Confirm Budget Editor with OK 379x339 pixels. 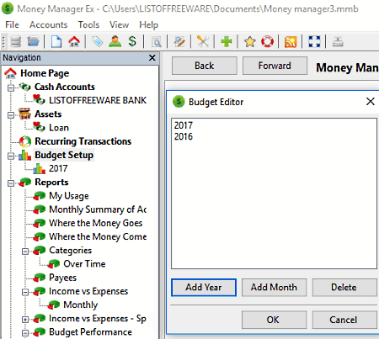click(274, 320)
